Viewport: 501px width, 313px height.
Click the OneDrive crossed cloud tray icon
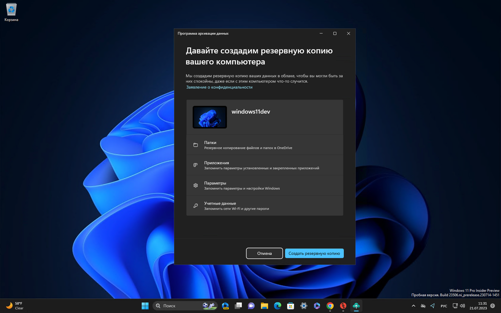pyautogui.click(x=423, y=306)
